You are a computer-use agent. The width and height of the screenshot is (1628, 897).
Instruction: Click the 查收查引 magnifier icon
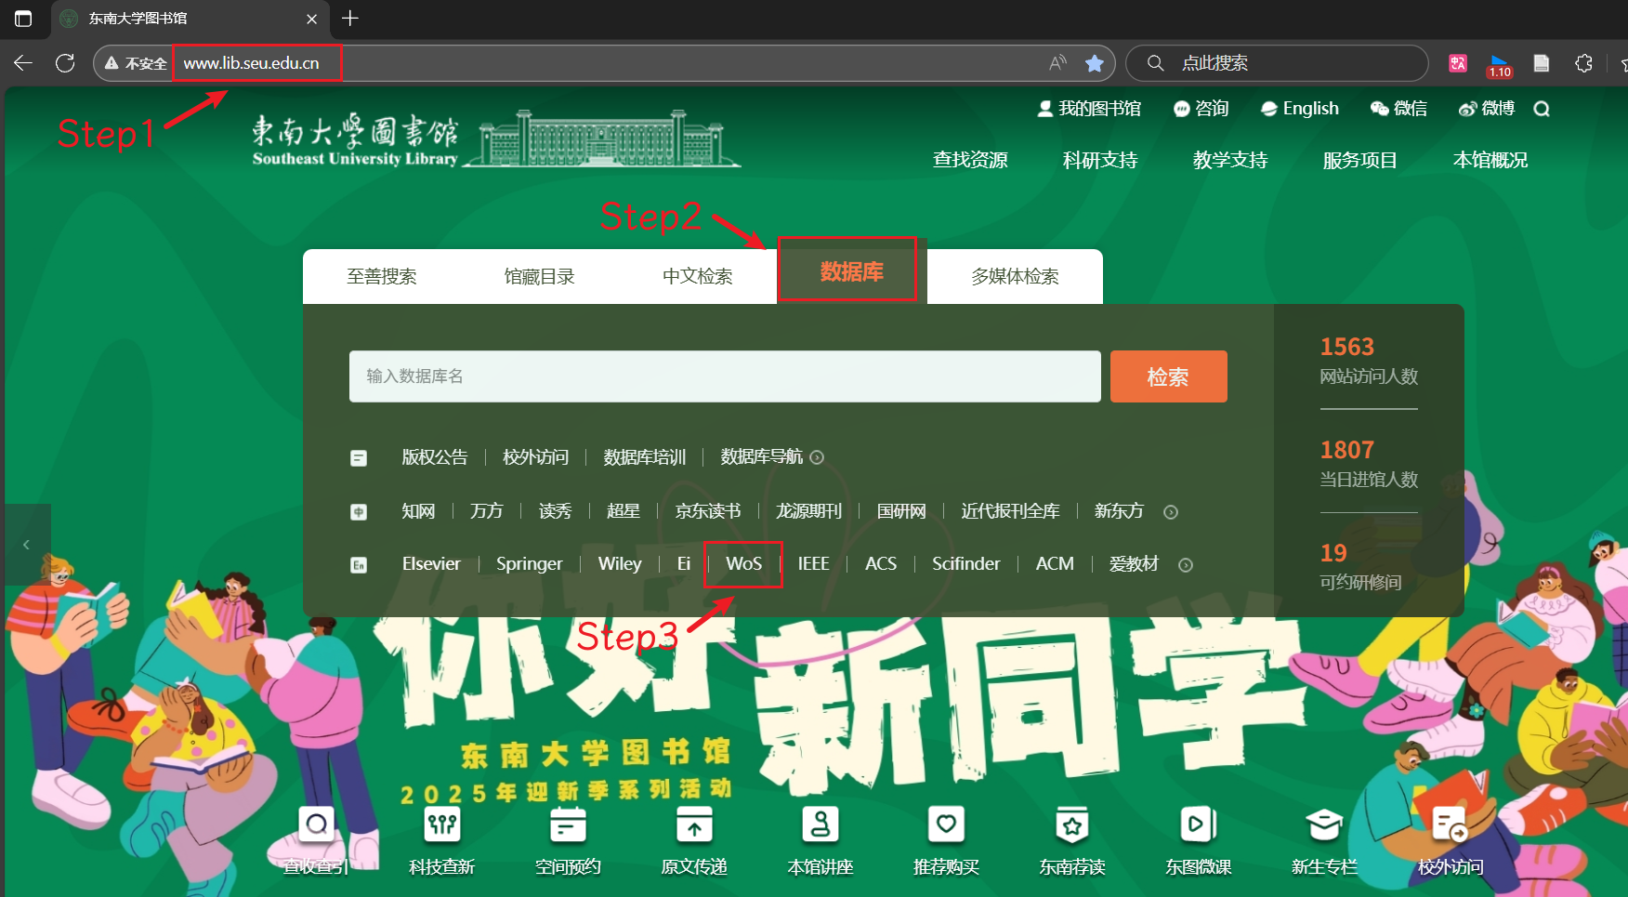pos(315,824)
